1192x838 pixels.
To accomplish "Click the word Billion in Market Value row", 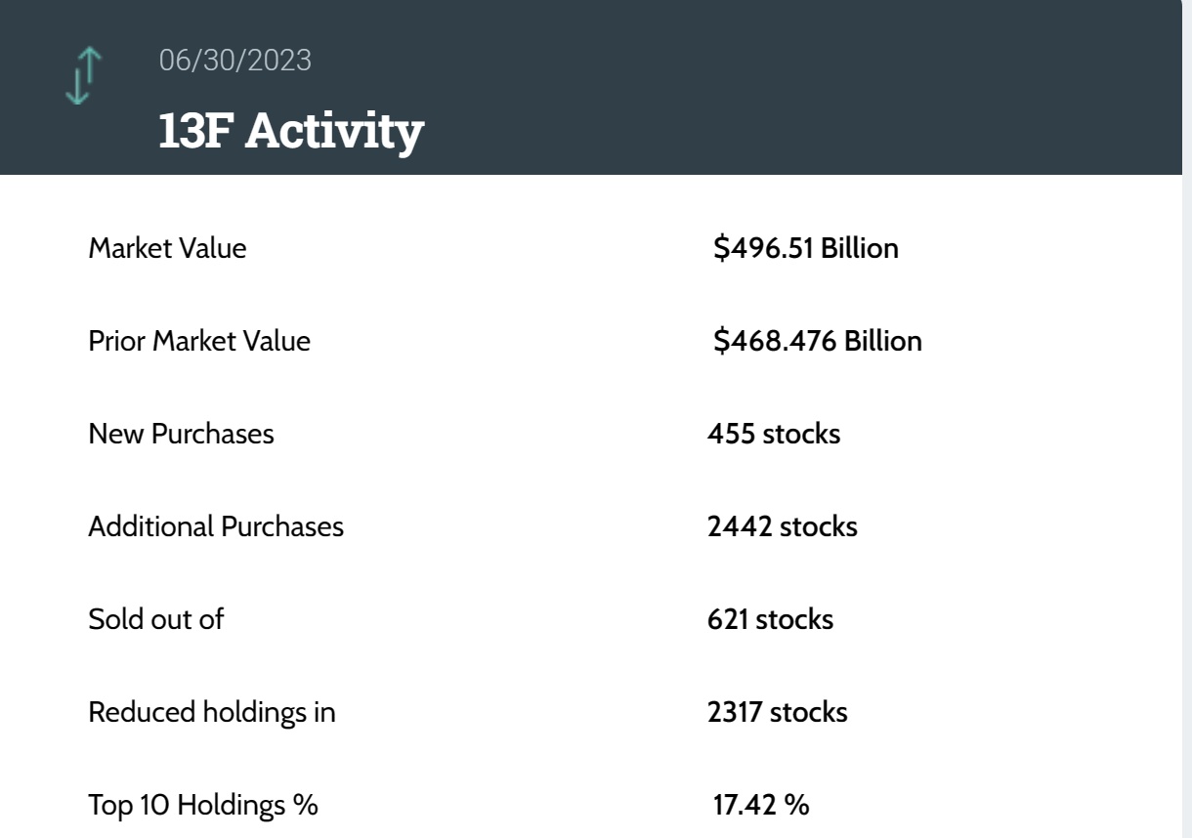I will point(859,249).
